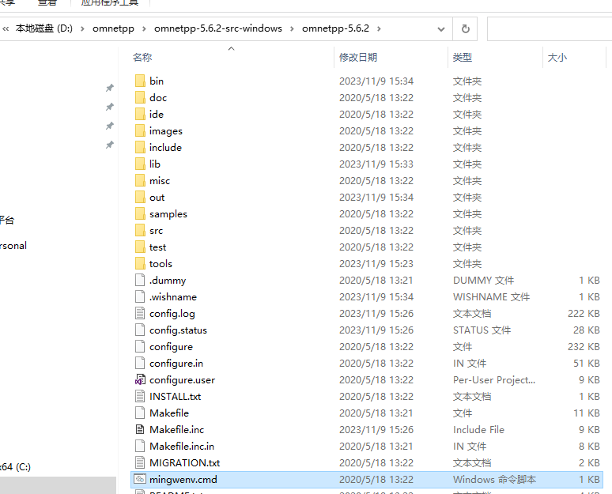Click the search box field
This screenshot has height=494, width=612.
click(550, 28)
